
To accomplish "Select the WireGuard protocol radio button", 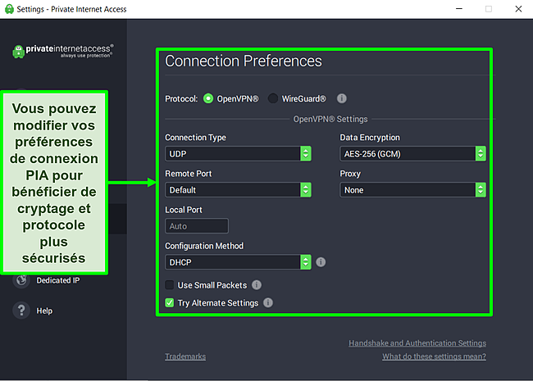I will tap(272, 98).
